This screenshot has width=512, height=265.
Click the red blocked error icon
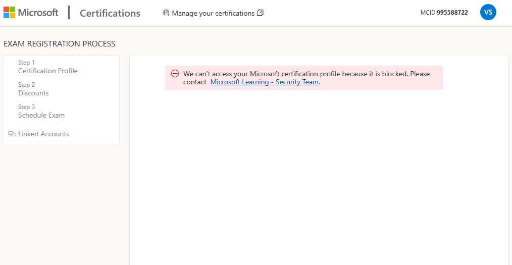click(x=175, y=74)
